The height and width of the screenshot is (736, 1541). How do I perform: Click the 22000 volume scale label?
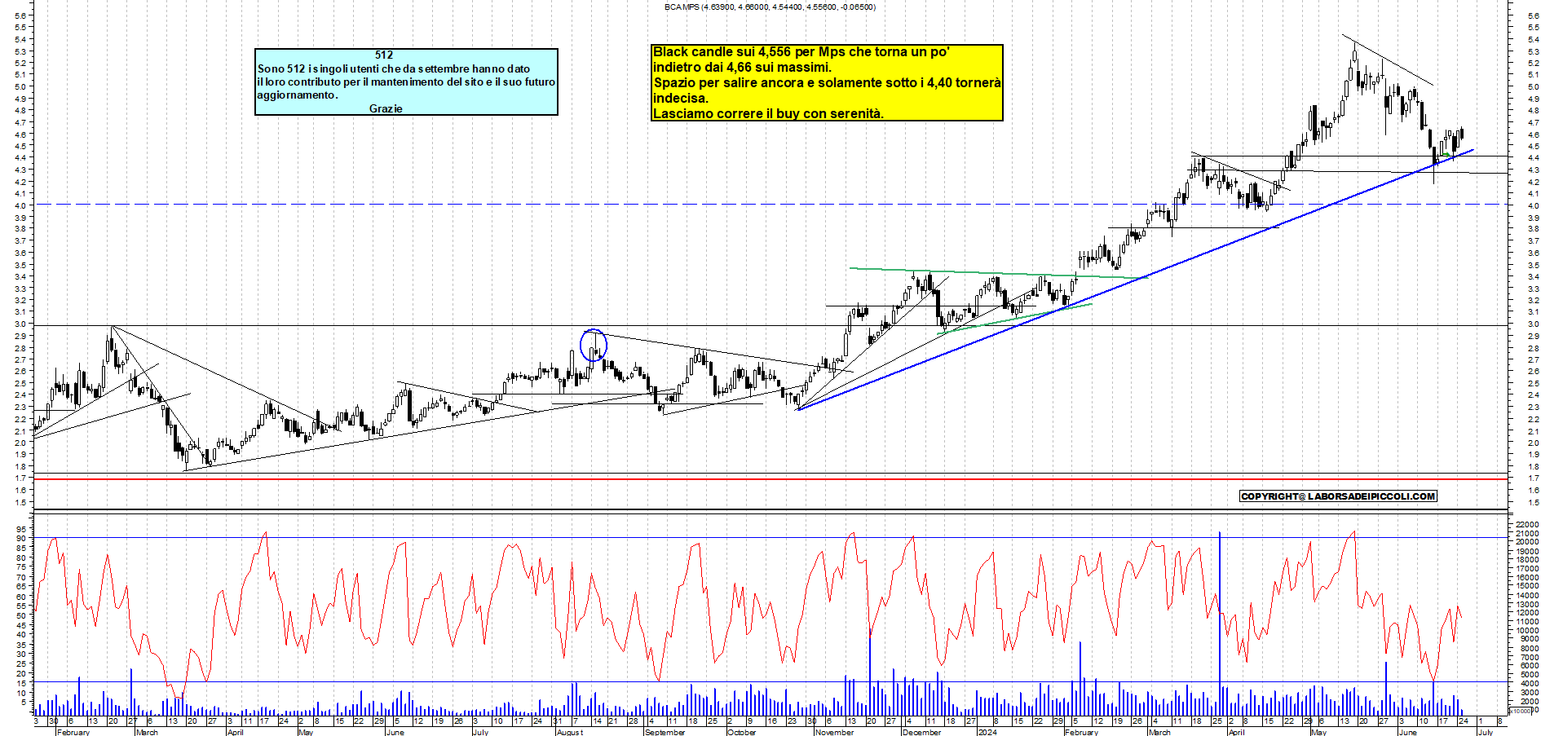click(1526, 524)
